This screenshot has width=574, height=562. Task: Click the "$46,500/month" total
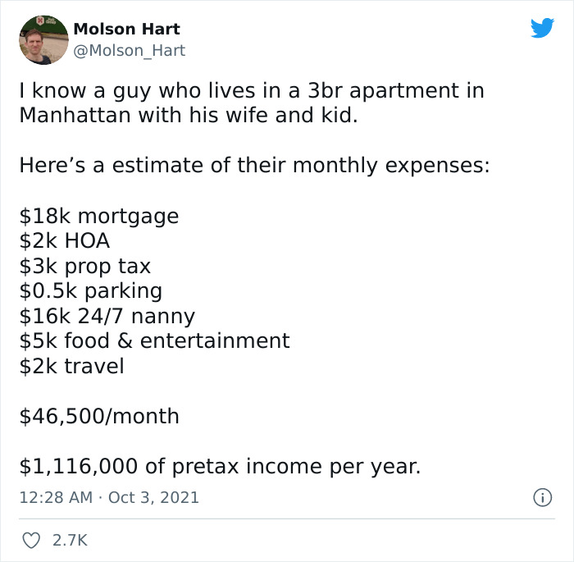(x=99, y=416)
